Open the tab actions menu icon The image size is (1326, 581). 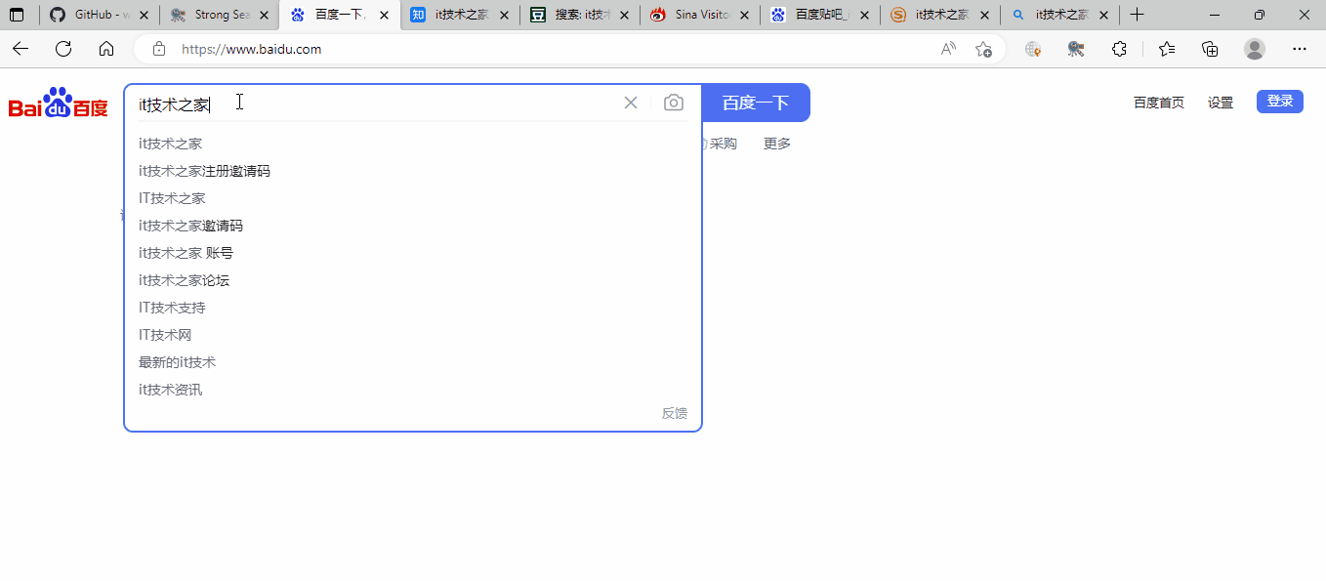point(17,16)
